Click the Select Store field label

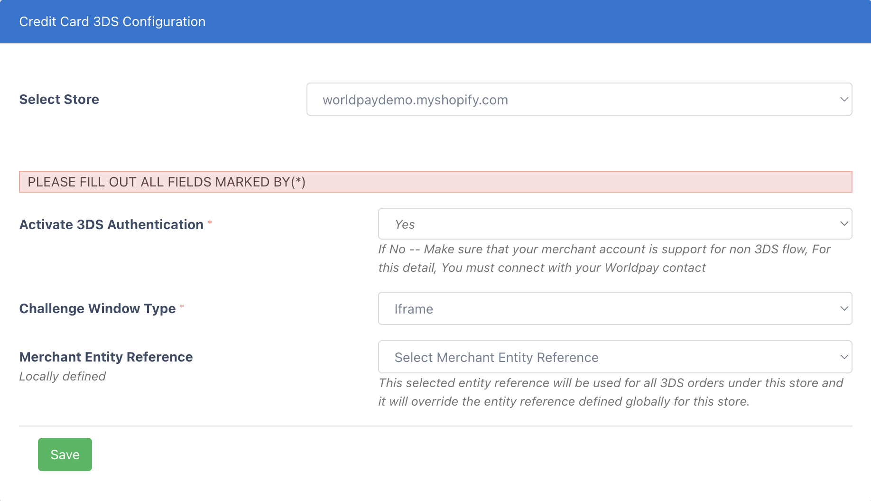(x=59, y=100)
